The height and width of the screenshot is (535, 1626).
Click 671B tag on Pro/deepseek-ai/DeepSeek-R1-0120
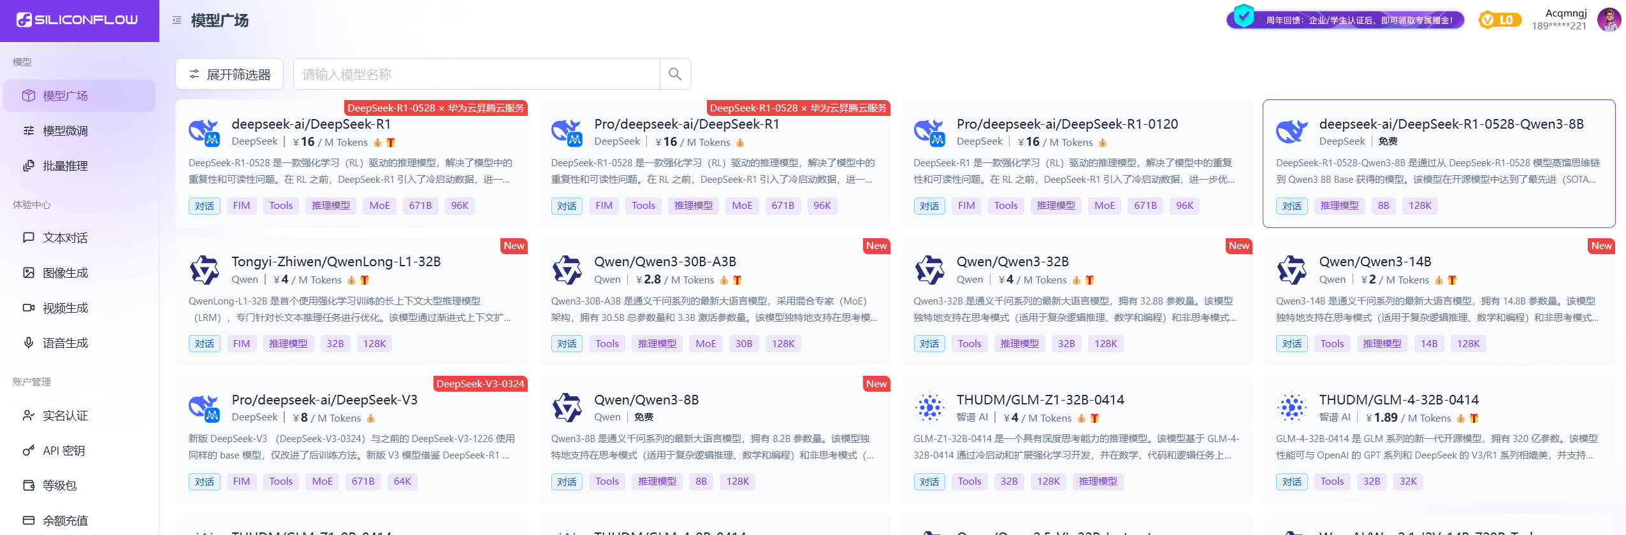coord(1145,206)
